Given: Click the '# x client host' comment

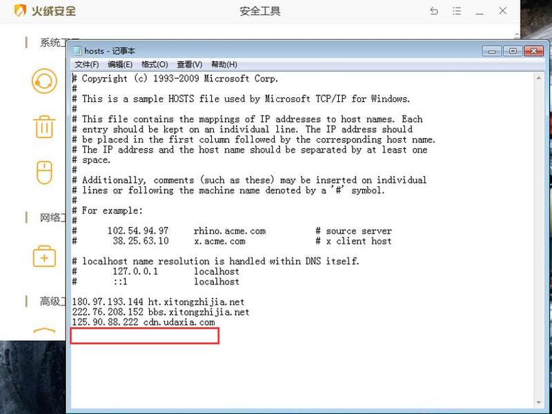Looking at the screenshot, I should tap(353, 241).
